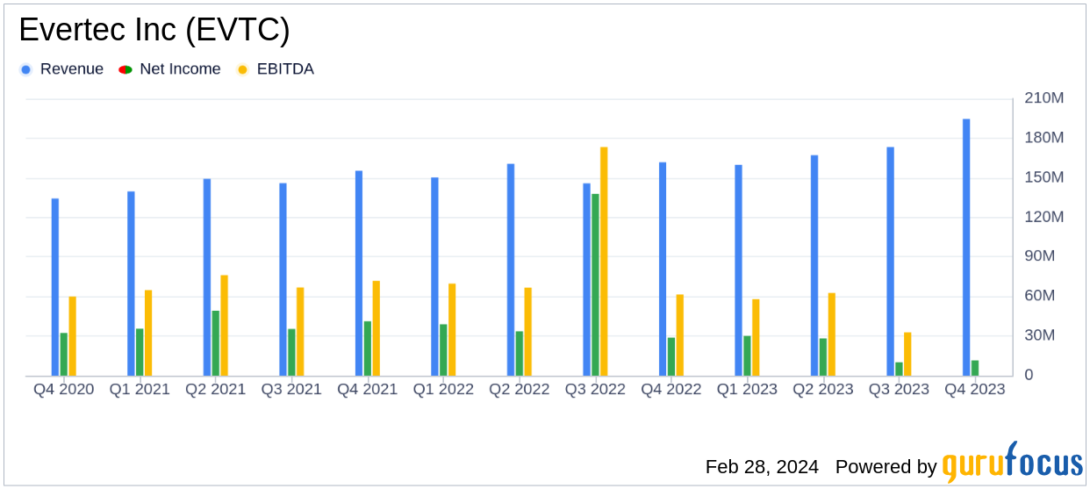The image size is (1090, 489).
Task: Toggle the Revenue legend marker
Action: [25, 69]
